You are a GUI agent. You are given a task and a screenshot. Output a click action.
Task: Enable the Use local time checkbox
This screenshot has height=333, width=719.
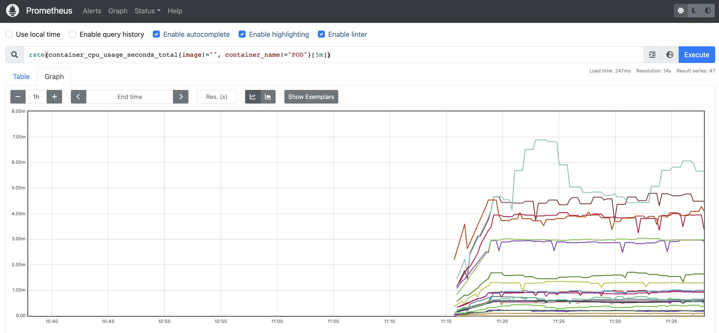[x=9, y=34]
